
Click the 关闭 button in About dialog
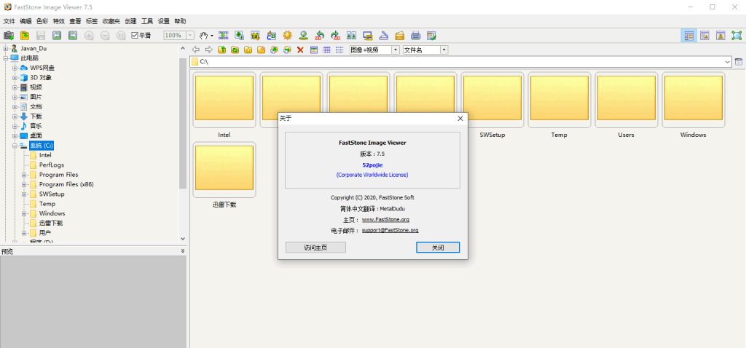click(438, 248)
